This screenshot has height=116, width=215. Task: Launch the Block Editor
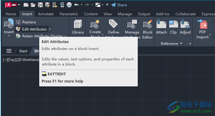coord(148,29)
